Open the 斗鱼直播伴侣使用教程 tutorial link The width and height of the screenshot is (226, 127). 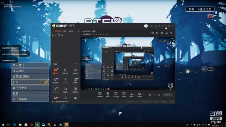[x=61, y=102]
